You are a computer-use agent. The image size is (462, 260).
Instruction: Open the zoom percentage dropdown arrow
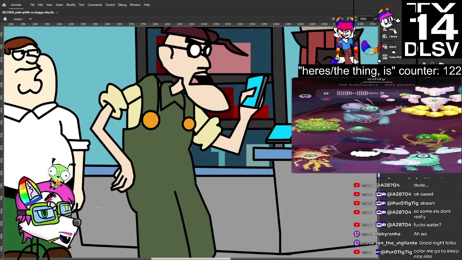pos(375,19)
